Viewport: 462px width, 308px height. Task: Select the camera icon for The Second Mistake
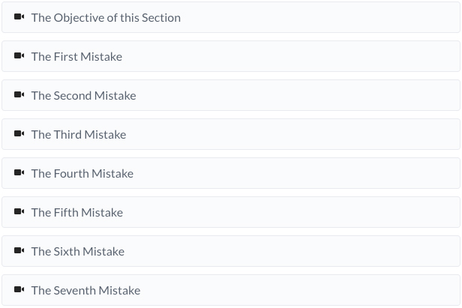tap(19, 94)
